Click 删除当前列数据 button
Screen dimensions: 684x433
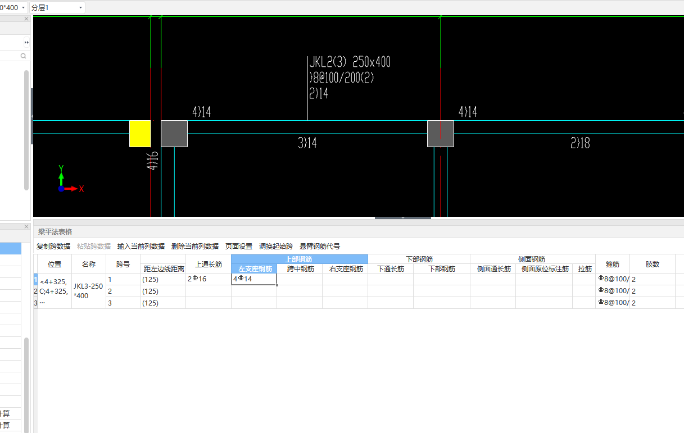(x=195, y=246)
